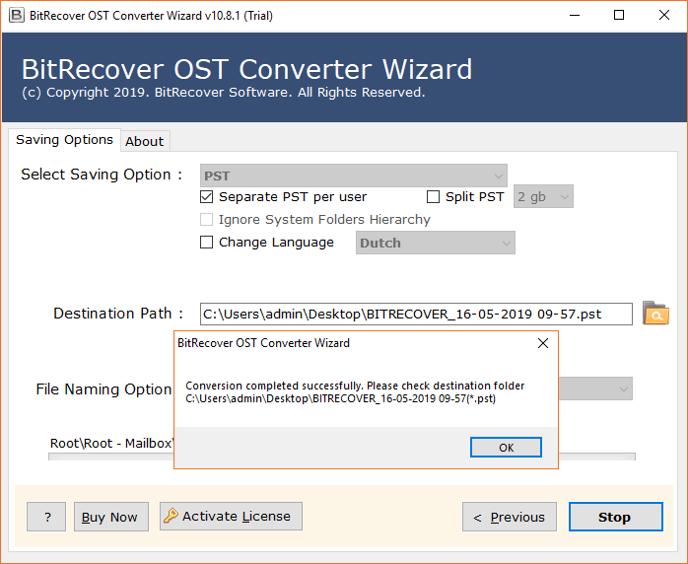Expand the 2 gb split size dropdown
The width and height of the screenshot is (688, 564).
point(543,196)
